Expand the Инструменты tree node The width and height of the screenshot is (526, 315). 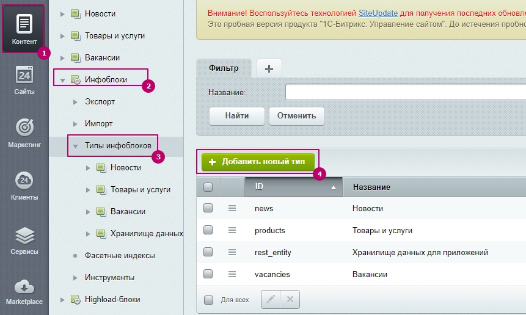[x=75, y=278]
